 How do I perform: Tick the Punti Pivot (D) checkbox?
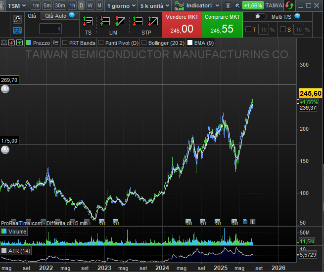[x=101, y=43]
